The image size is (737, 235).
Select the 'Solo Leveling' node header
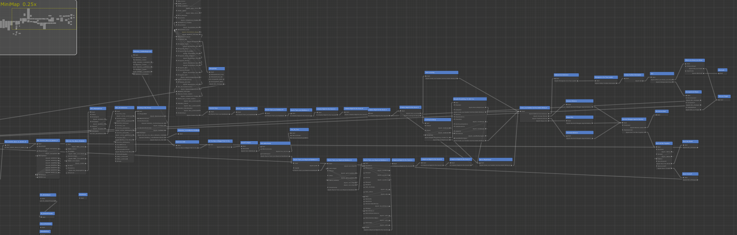click(441, 73)
